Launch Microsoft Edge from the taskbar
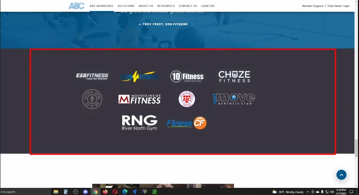This screenshot has height=195, width=359. [125, 192]
